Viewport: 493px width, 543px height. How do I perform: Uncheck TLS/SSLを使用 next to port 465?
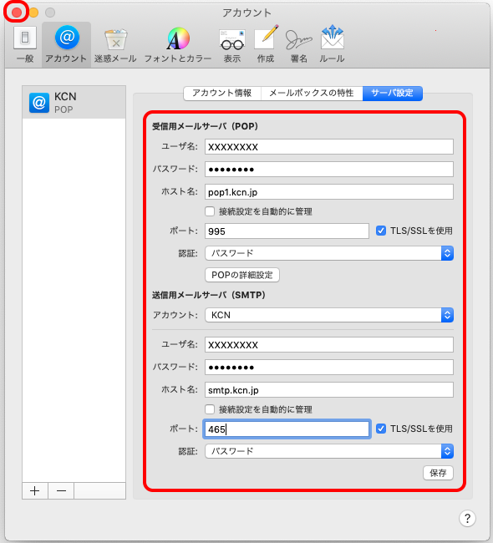click(381, 429)
